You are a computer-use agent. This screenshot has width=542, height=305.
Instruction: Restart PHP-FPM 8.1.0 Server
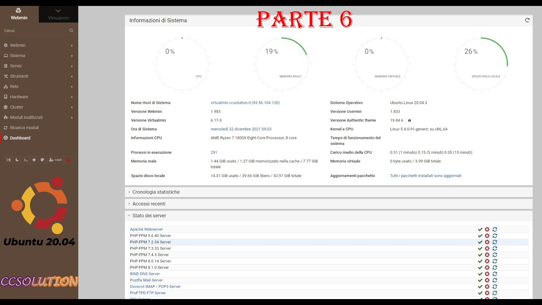[x=495, y=267]
